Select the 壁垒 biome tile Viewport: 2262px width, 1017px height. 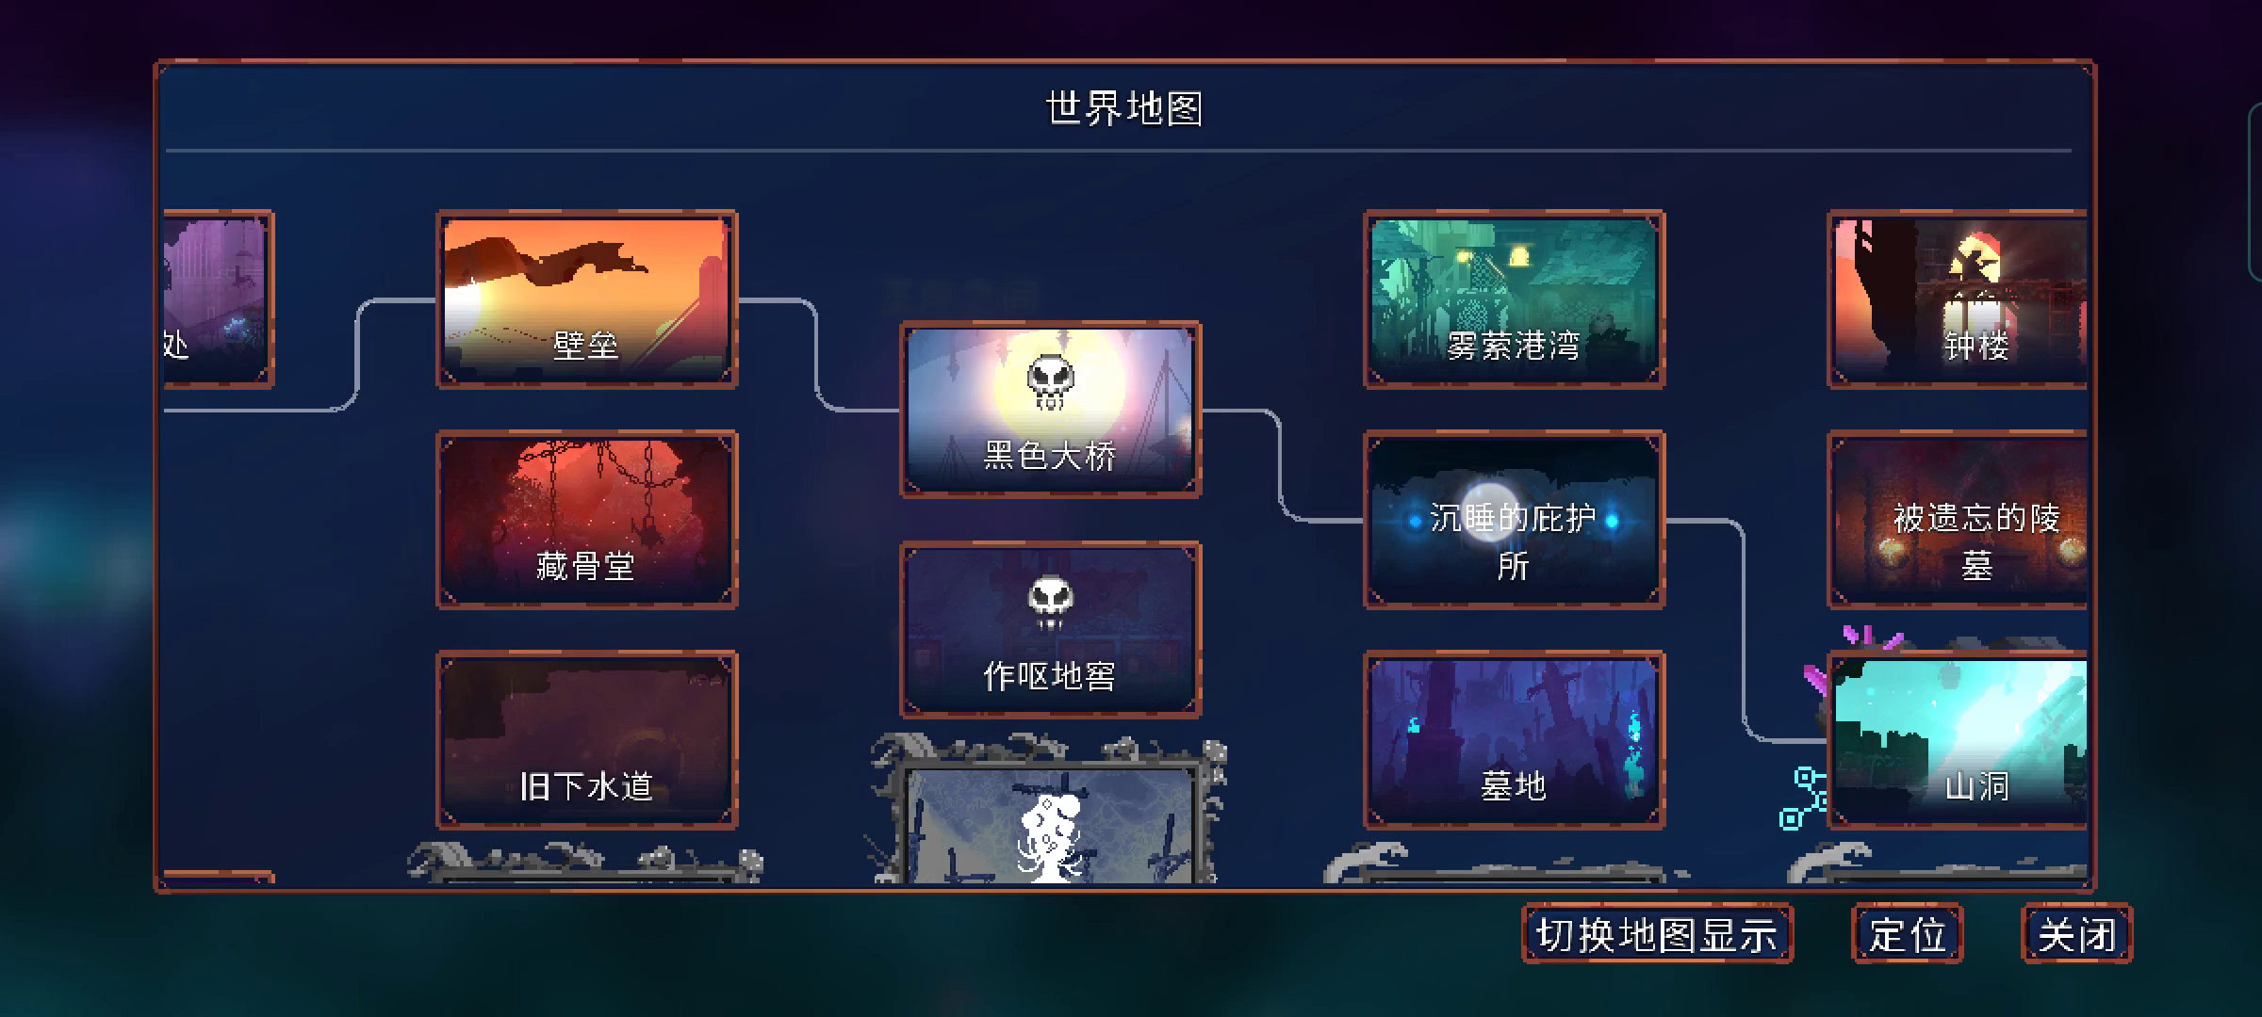coord(587,299)
